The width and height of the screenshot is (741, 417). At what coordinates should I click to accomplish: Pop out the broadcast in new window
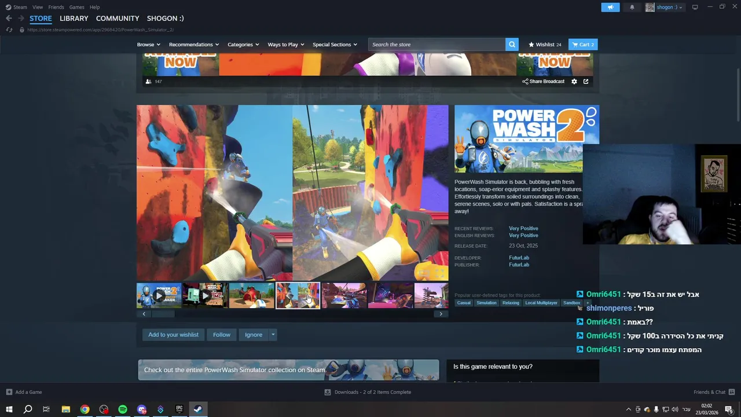click(x=586, y=82)
